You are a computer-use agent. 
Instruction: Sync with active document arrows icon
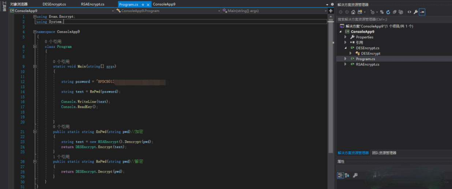[x=382, y=12]
